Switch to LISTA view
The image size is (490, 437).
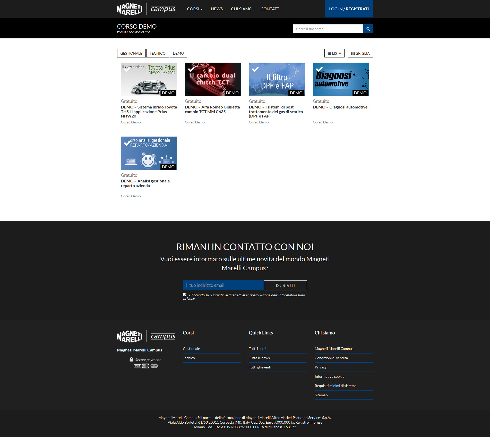tap(334, 53)
